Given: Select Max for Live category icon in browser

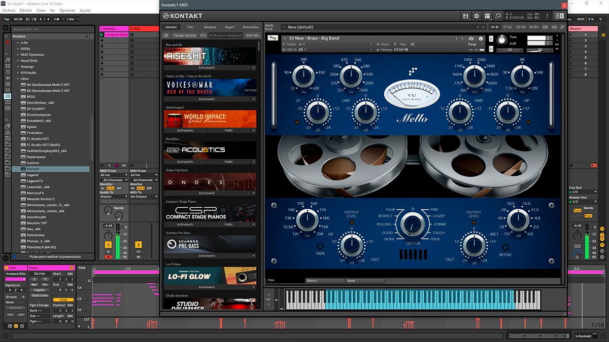Looking at the screenshot, I should (x=7, y=90).
